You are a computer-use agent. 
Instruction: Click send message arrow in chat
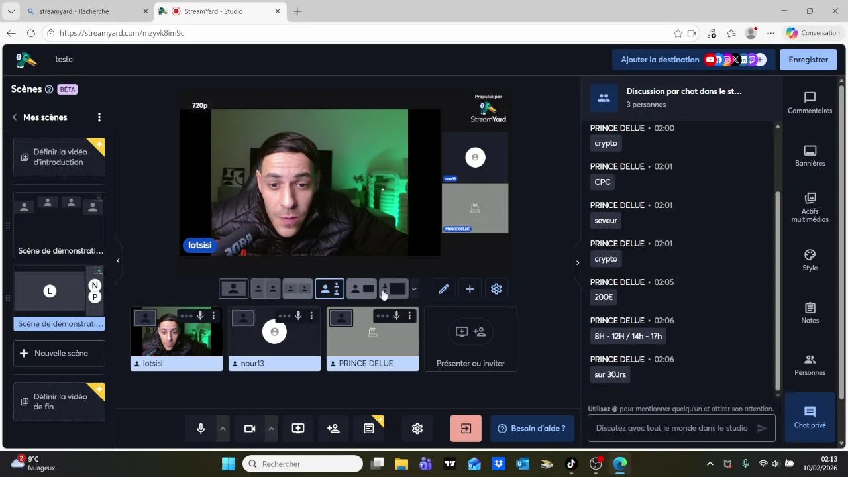click(762, 428)
